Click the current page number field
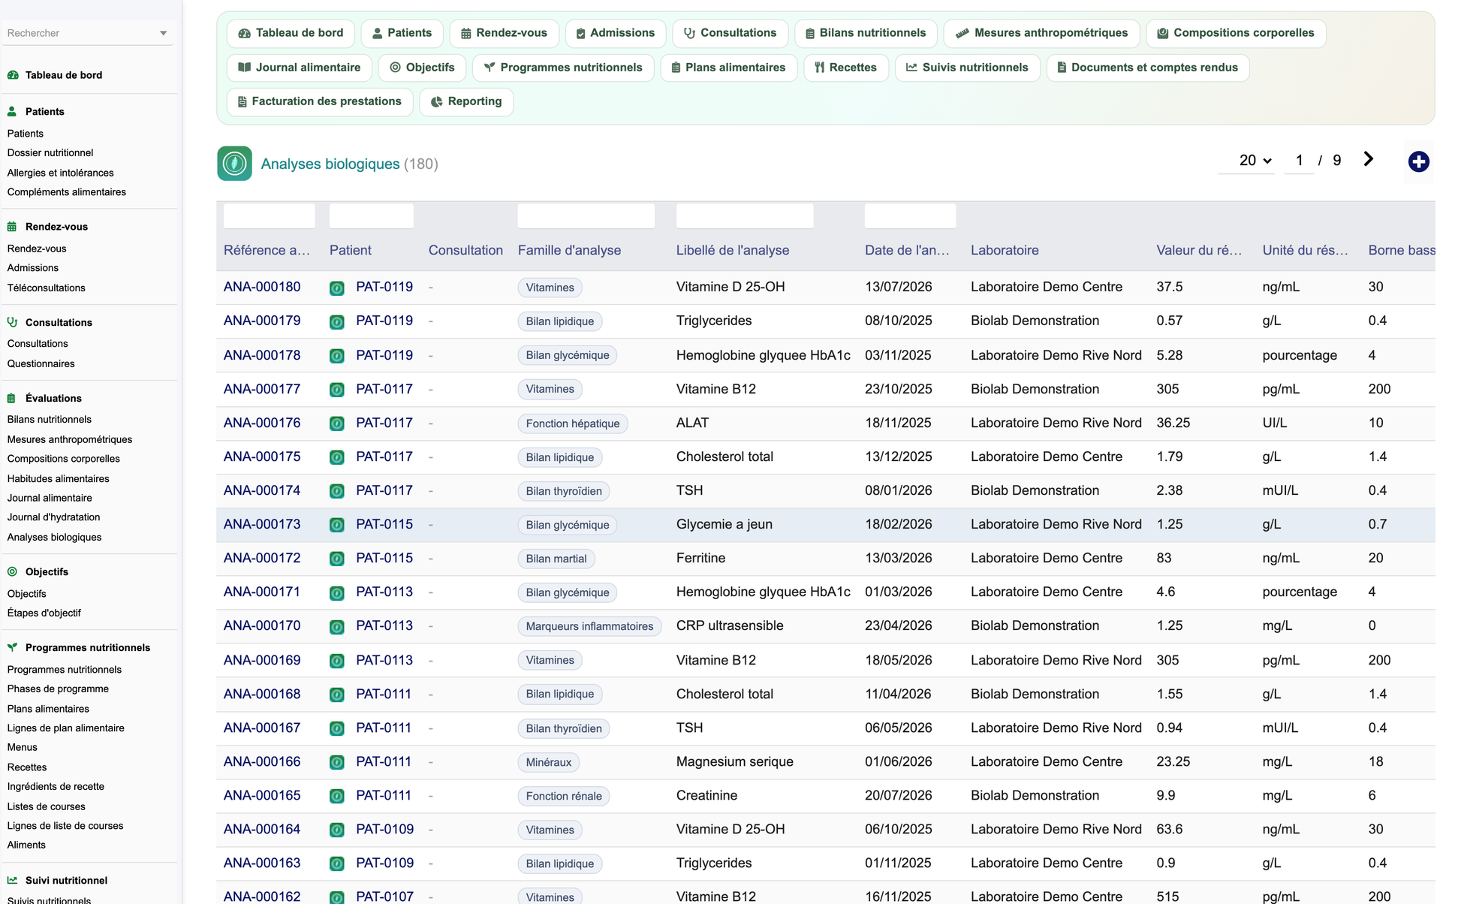 (x=1299, y=161)
